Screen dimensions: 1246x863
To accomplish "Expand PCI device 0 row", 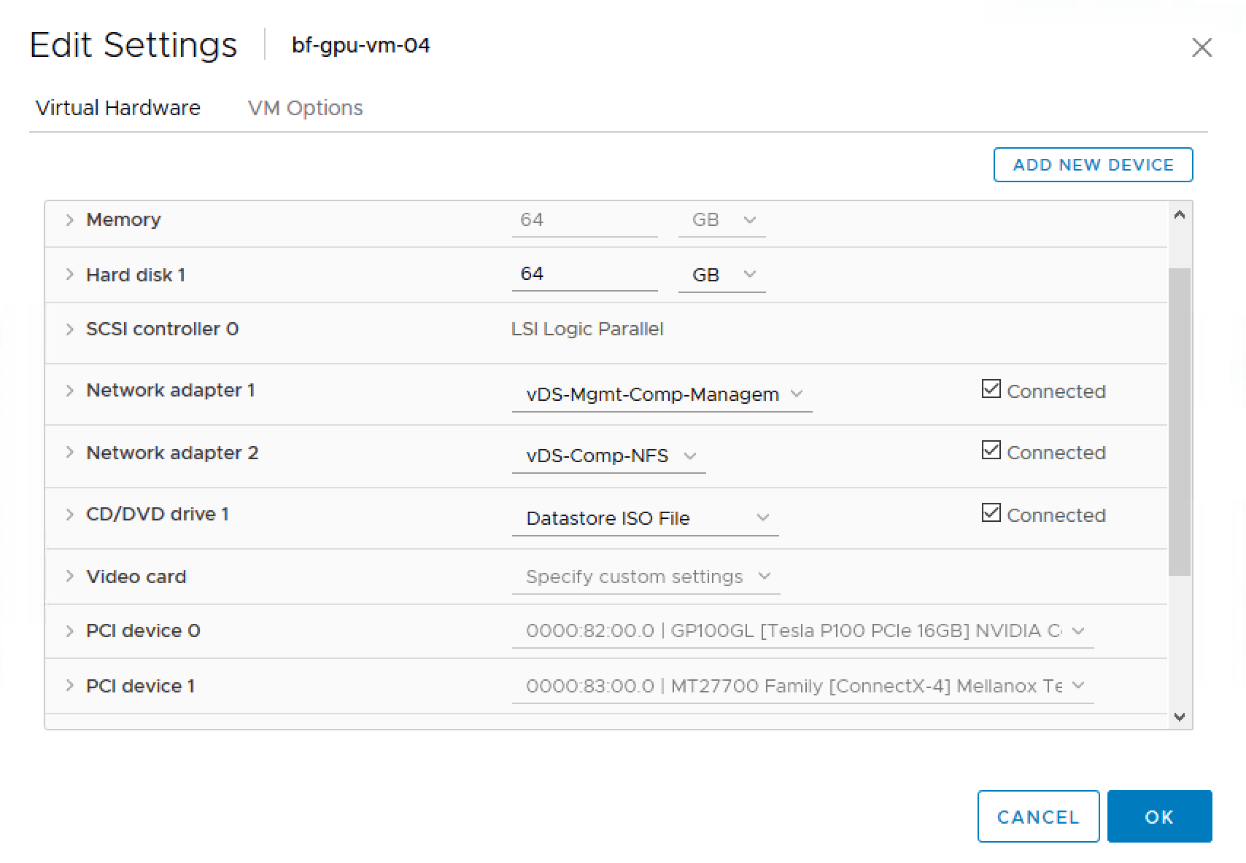I will coord(69,631).
